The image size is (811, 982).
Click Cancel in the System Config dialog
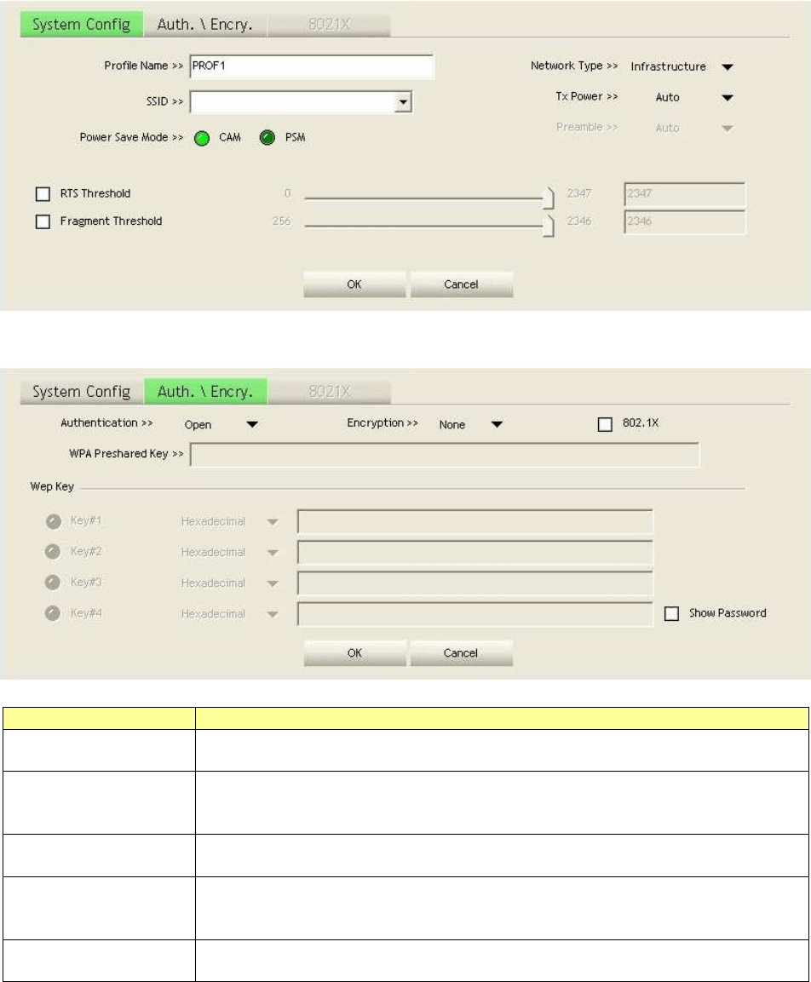462,284
